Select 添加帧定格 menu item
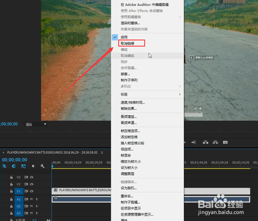This screenshot has width=258, height=221. [x=147, y=137]
